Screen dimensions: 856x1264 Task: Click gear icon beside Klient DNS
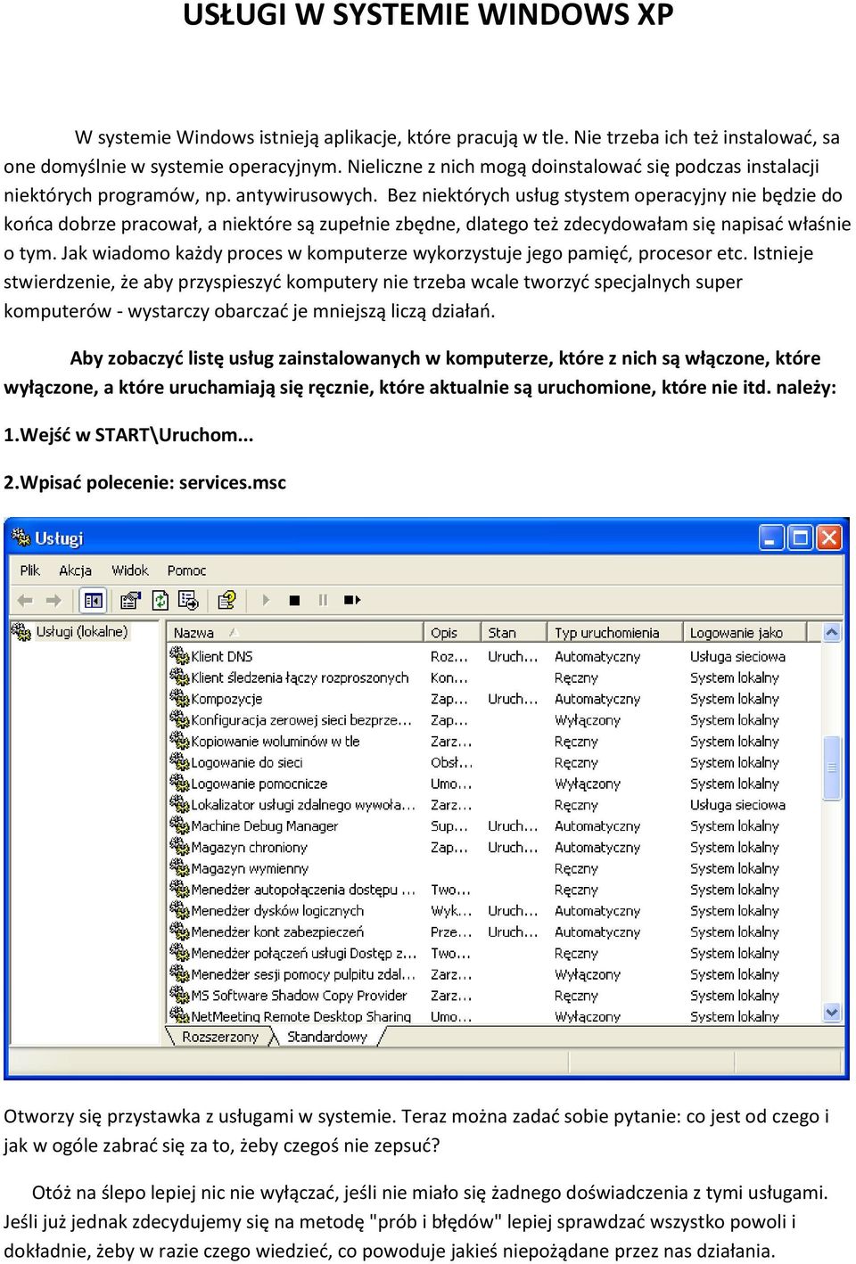[x=179, y=655]
